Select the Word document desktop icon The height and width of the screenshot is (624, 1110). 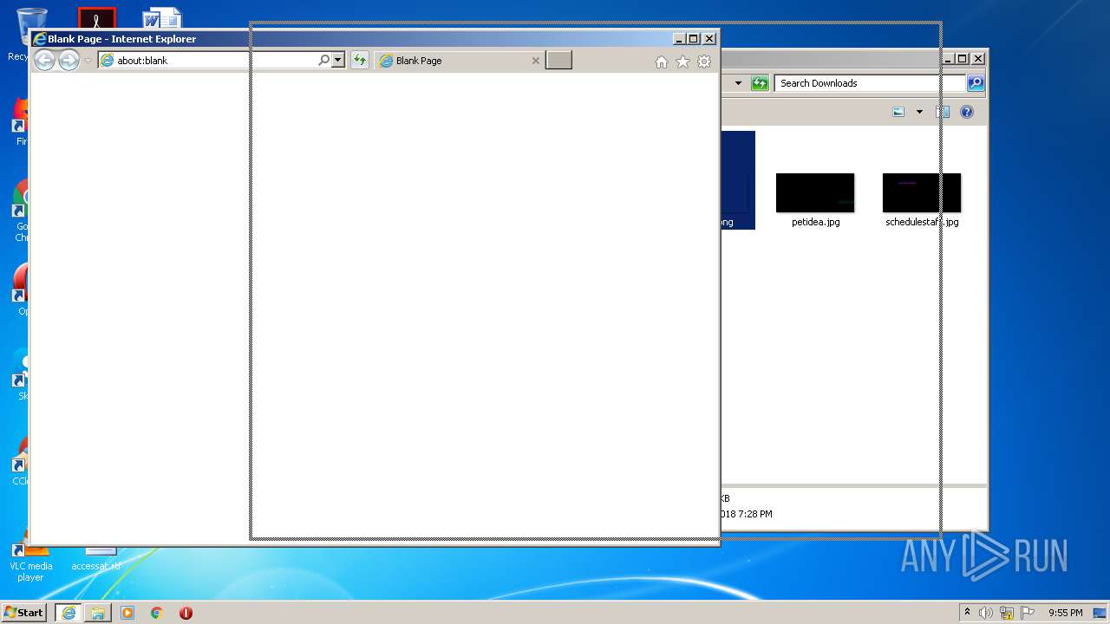(x=162, y=18)
